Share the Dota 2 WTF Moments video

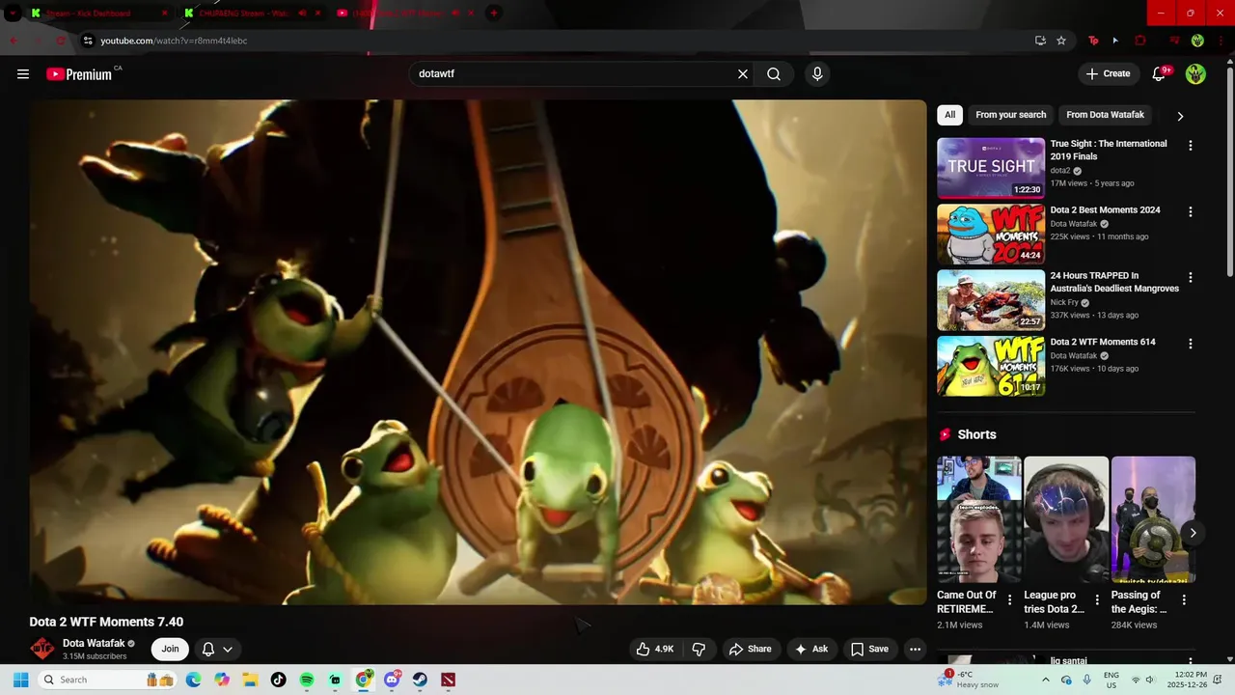750,649
